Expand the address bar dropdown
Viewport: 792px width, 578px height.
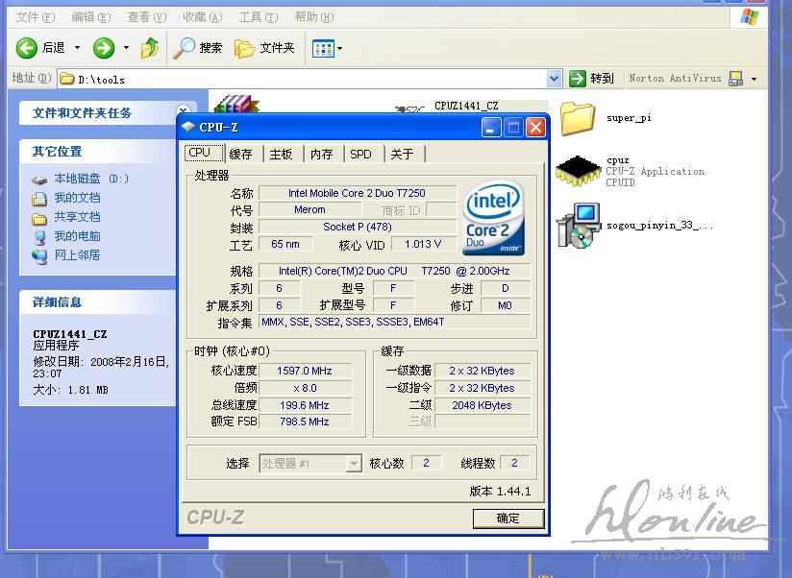[x=554, y=79]
